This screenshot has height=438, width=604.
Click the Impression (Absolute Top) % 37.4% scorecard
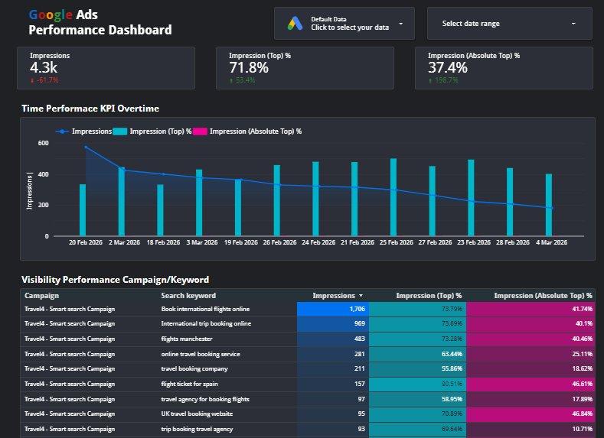(504, 68)
